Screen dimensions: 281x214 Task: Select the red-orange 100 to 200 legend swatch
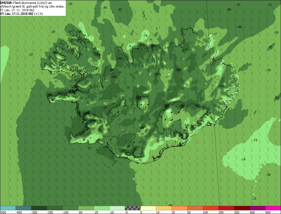[211, 208]
